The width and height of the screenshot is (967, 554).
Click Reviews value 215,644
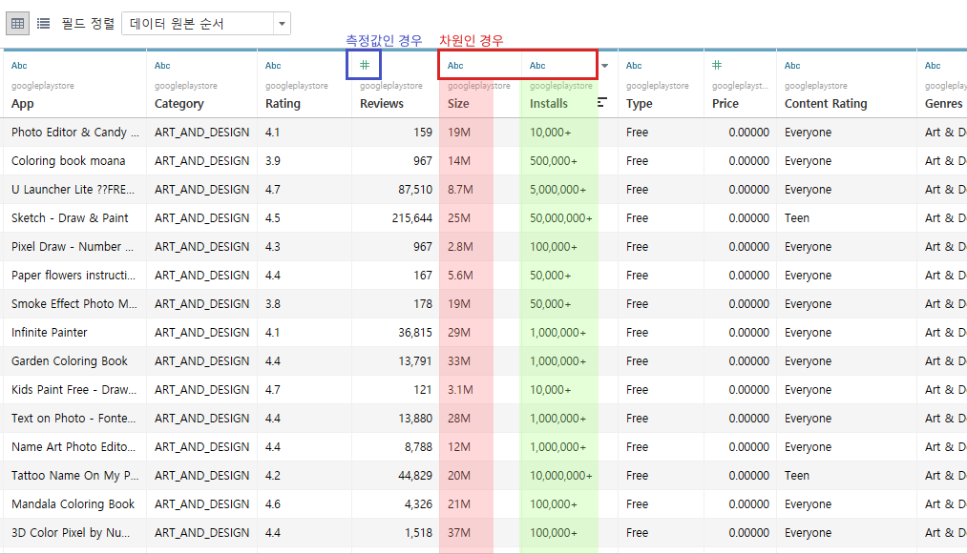[x=412, y=217]
